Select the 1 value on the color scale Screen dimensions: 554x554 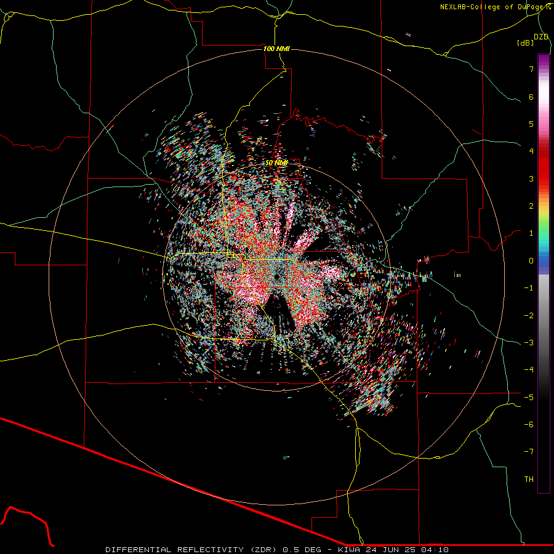[531, 233]
